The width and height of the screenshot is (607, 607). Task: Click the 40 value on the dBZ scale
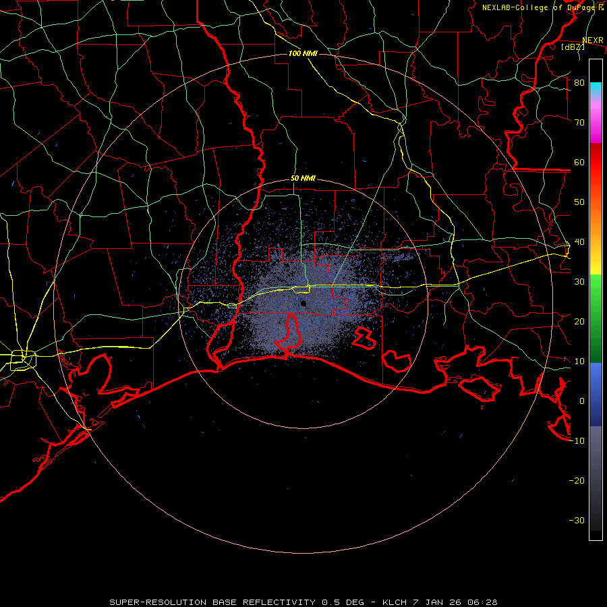(x=579, y=242)
